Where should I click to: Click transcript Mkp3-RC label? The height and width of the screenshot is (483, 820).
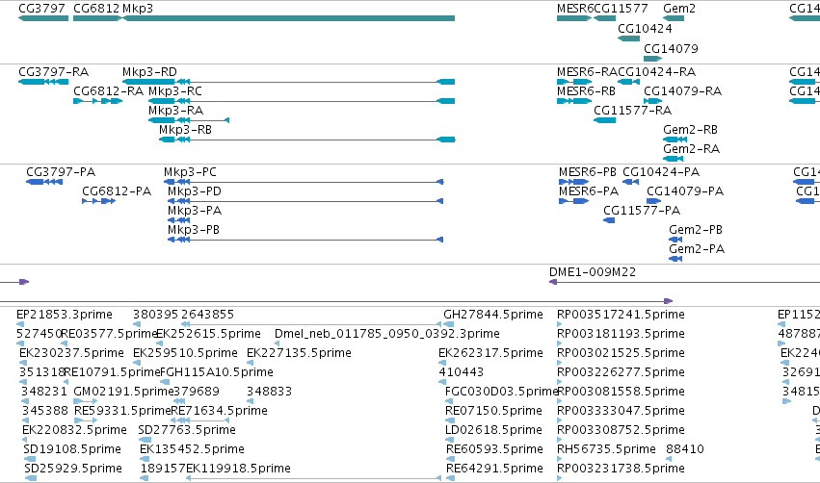[x=175, y=90]
